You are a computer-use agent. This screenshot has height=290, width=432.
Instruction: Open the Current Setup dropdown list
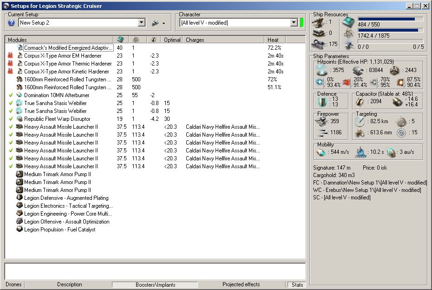[142, 23]
